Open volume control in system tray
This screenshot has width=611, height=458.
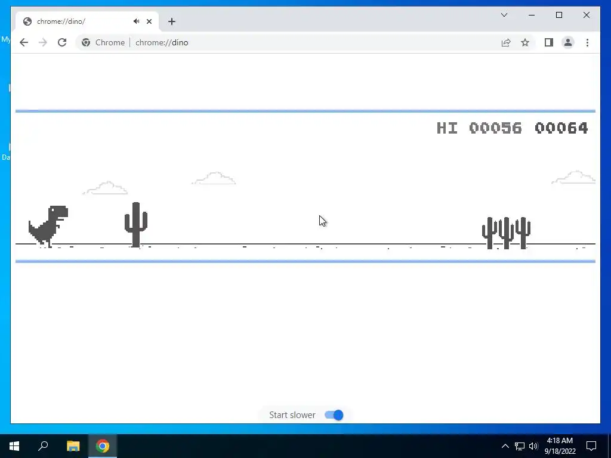click(x=533, y=446)
